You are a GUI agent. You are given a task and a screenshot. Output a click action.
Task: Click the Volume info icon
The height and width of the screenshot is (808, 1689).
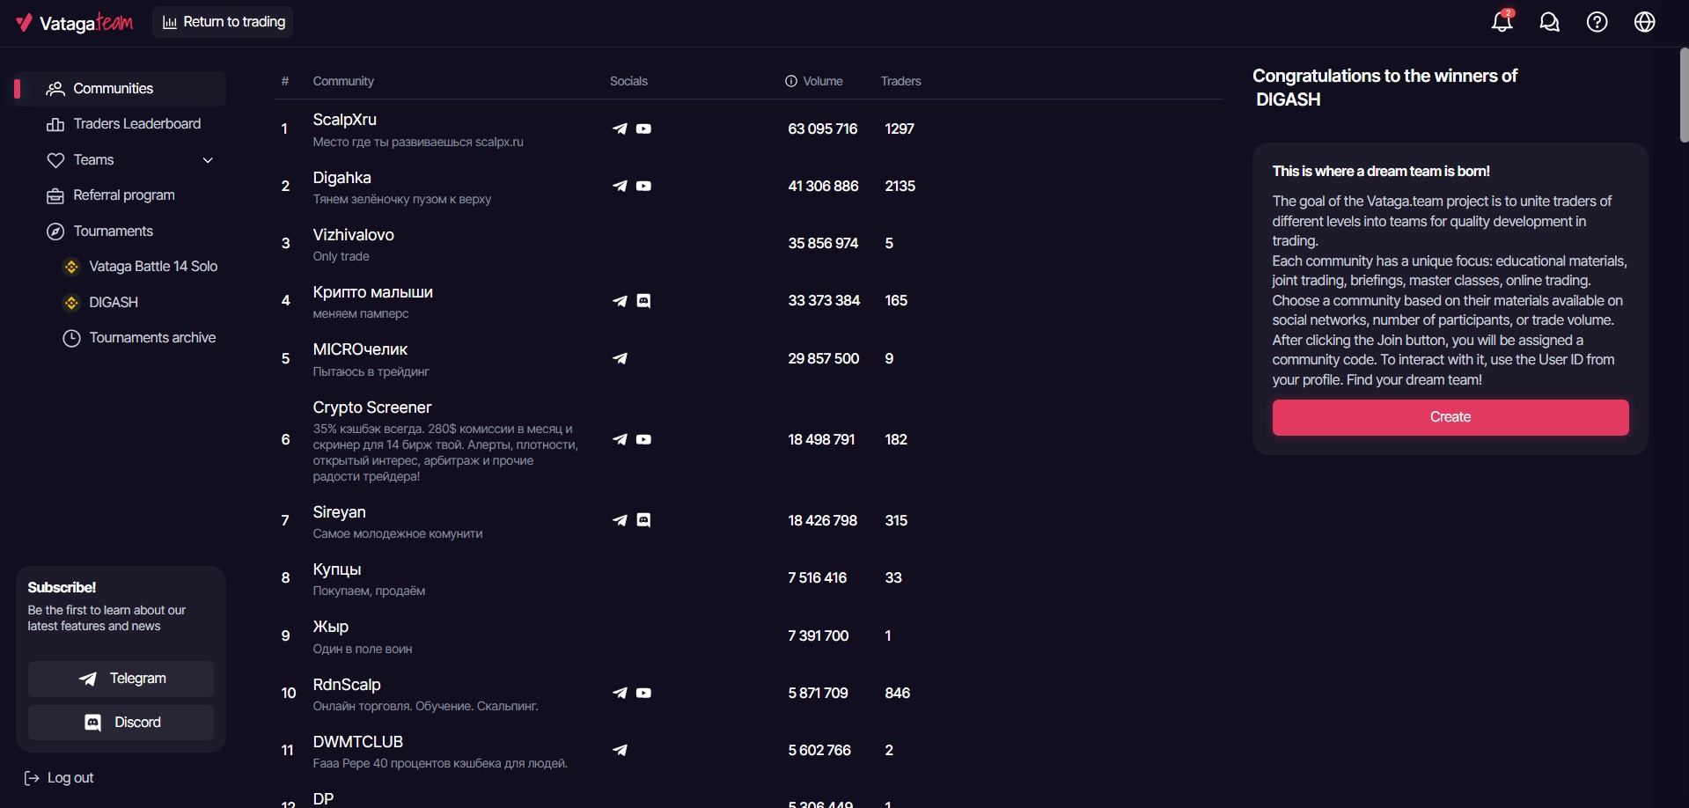pyautogui.click(x=791, y=81)
